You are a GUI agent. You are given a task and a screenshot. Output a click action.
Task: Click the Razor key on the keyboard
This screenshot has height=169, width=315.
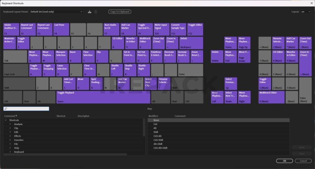coord(75,56)
